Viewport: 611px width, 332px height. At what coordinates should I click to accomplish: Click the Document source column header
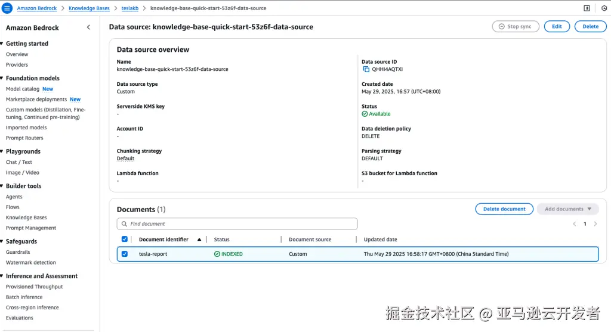tap(310, 240)
